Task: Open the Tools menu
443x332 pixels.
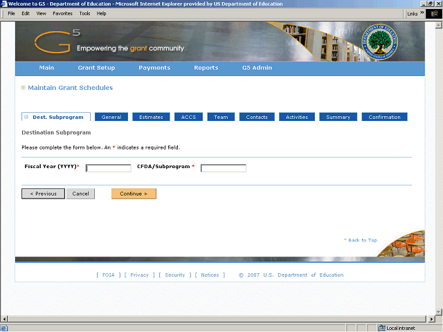Action: tap(84, 13)
